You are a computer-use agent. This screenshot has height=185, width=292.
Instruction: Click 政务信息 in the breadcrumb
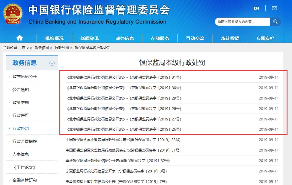pos(42,48)
